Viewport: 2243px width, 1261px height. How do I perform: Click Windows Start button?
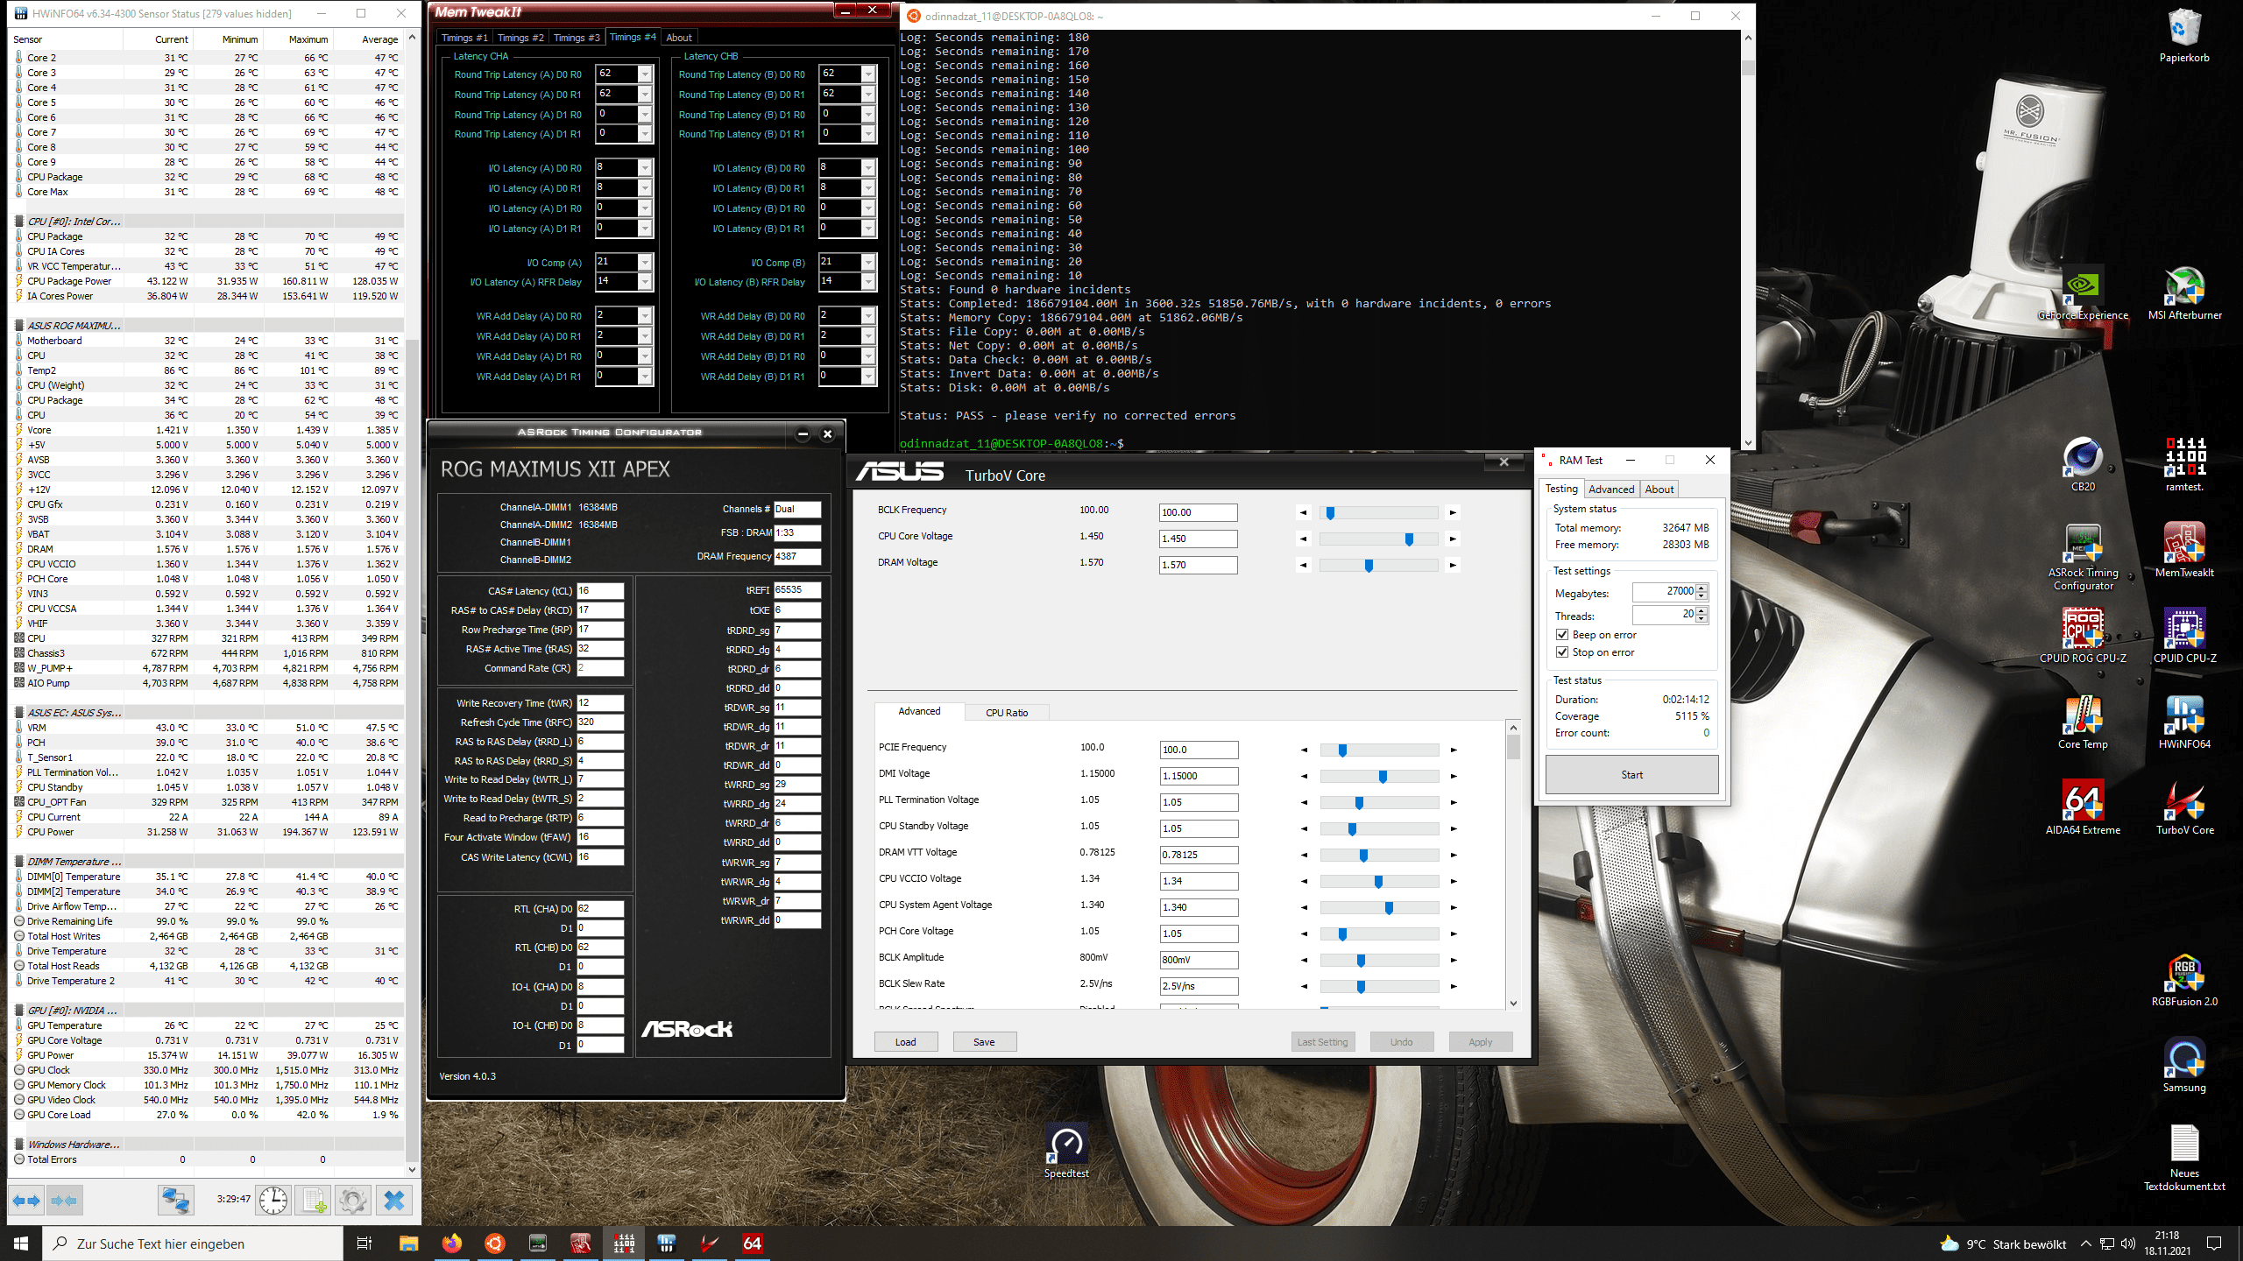point(21,1243)
